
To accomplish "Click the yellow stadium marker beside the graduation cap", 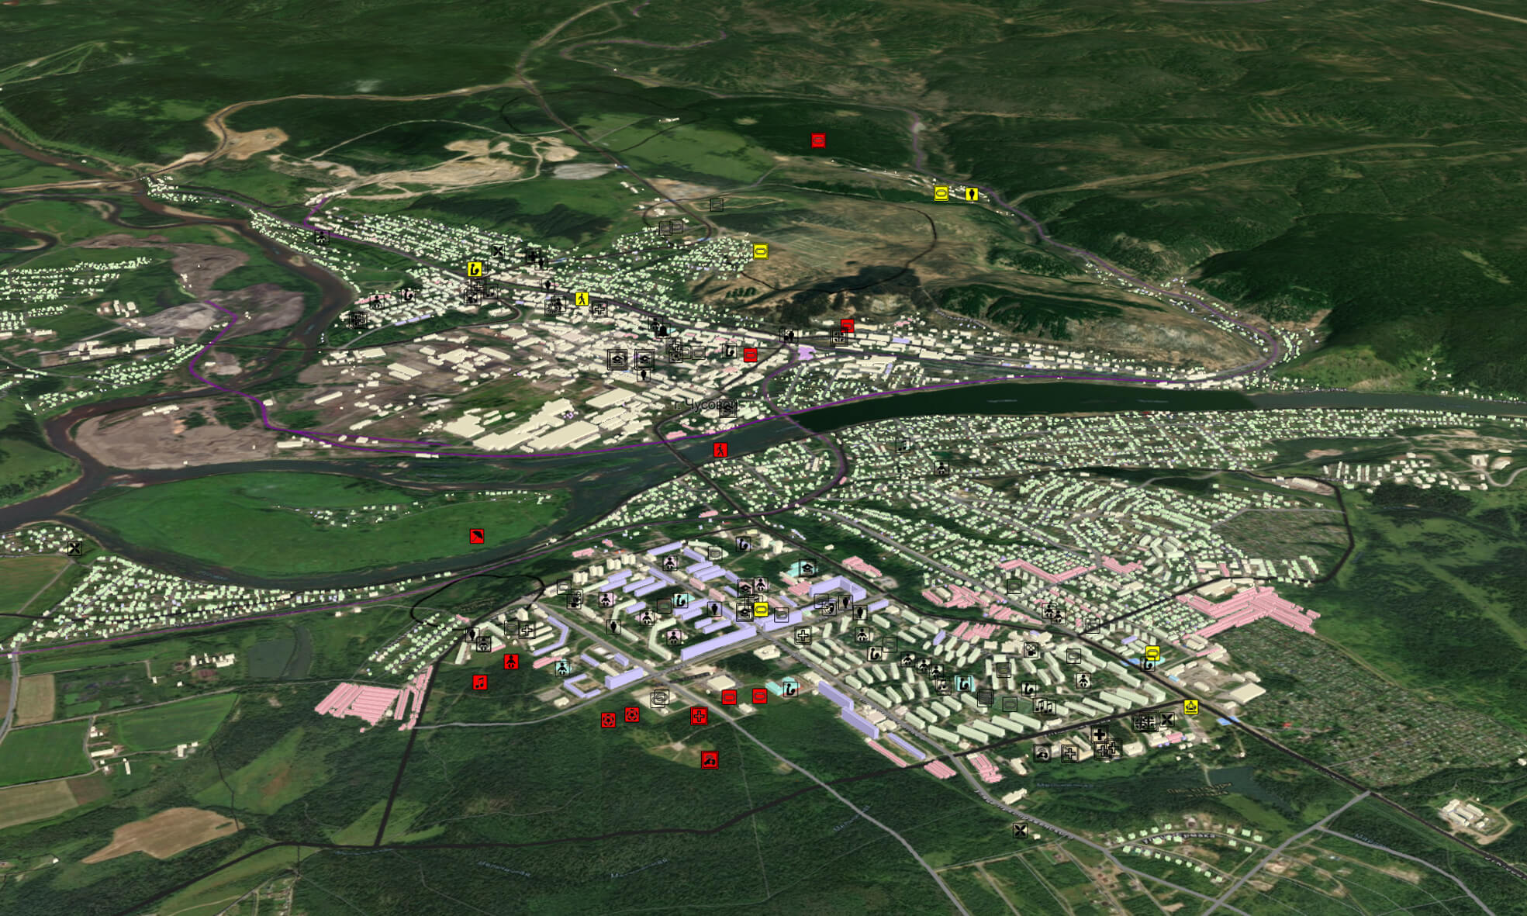I will pos(762,610).
